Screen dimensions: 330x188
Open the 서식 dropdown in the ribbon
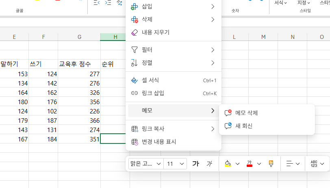280,3
